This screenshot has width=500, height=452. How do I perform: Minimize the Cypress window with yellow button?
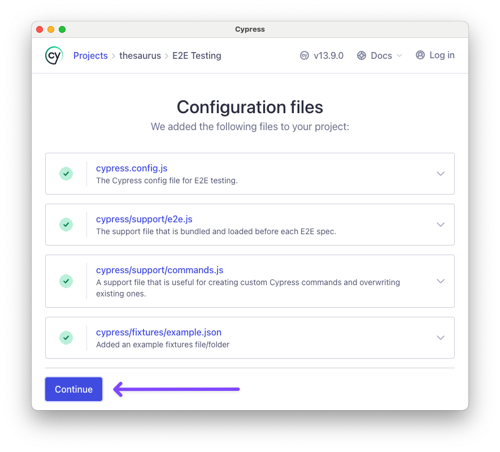[51, 29]
